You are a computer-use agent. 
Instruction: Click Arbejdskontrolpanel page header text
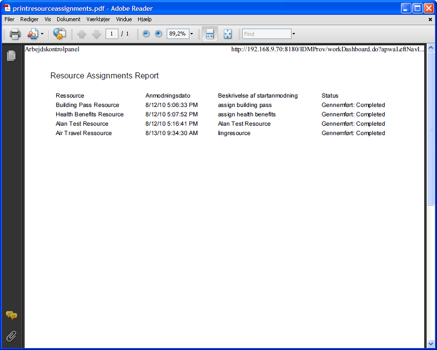pyautogui.click(x=52, y=49)
